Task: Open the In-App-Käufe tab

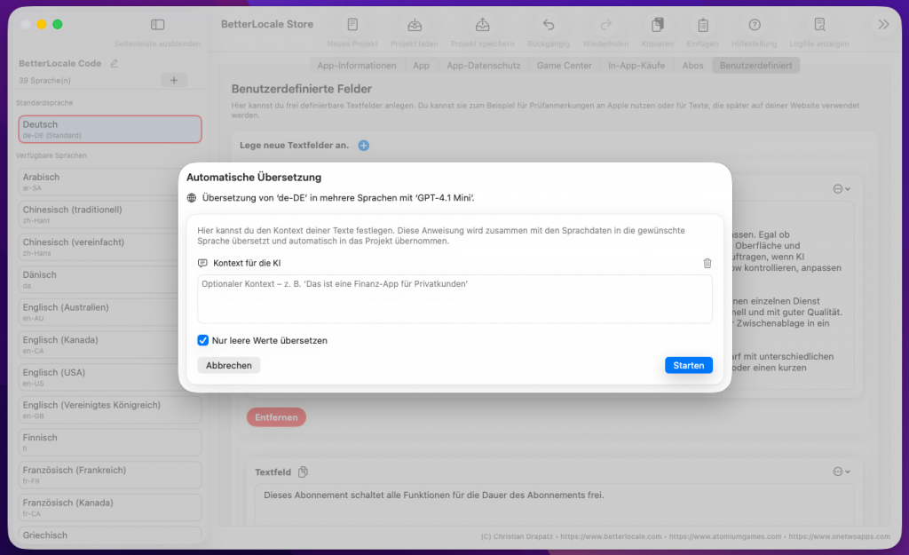Action: point(636,65)
